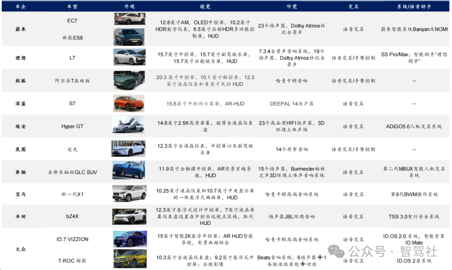Click the 交互 column header

pos(353,6)
